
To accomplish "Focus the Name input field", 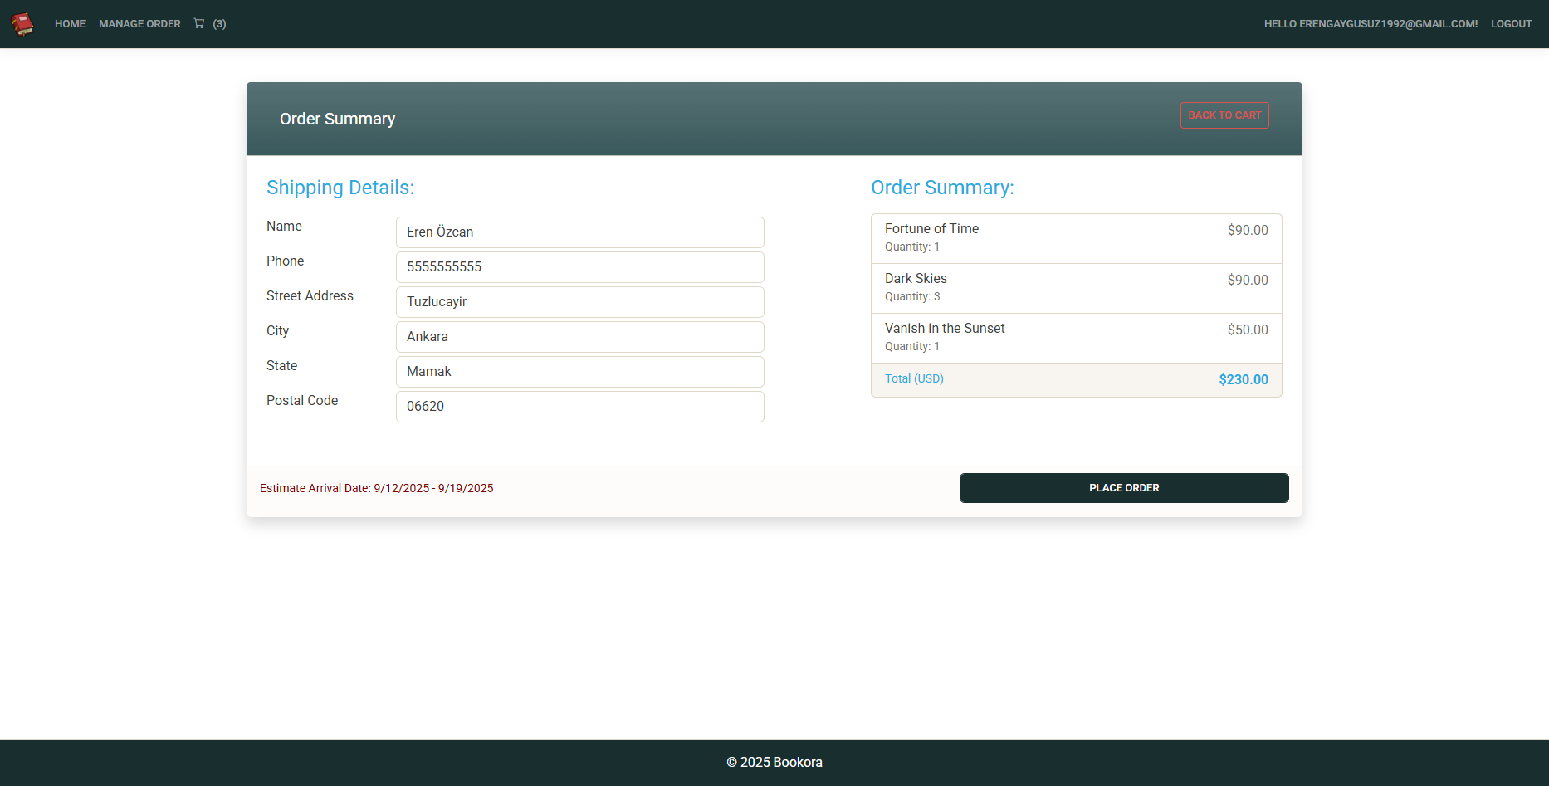I will pos(580,232).
